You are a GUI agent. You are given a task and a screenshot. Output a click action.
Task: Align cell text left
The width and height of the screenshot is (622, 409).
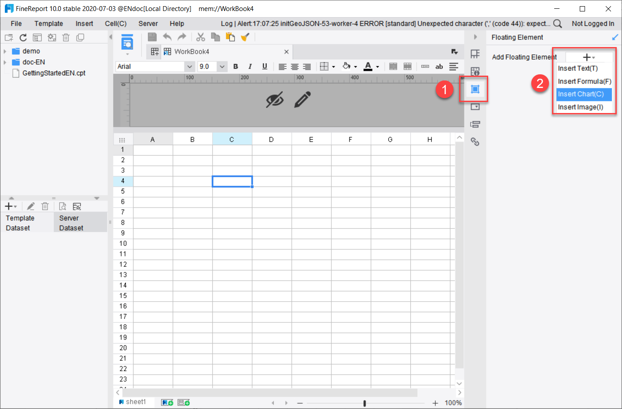pos(283,67)
